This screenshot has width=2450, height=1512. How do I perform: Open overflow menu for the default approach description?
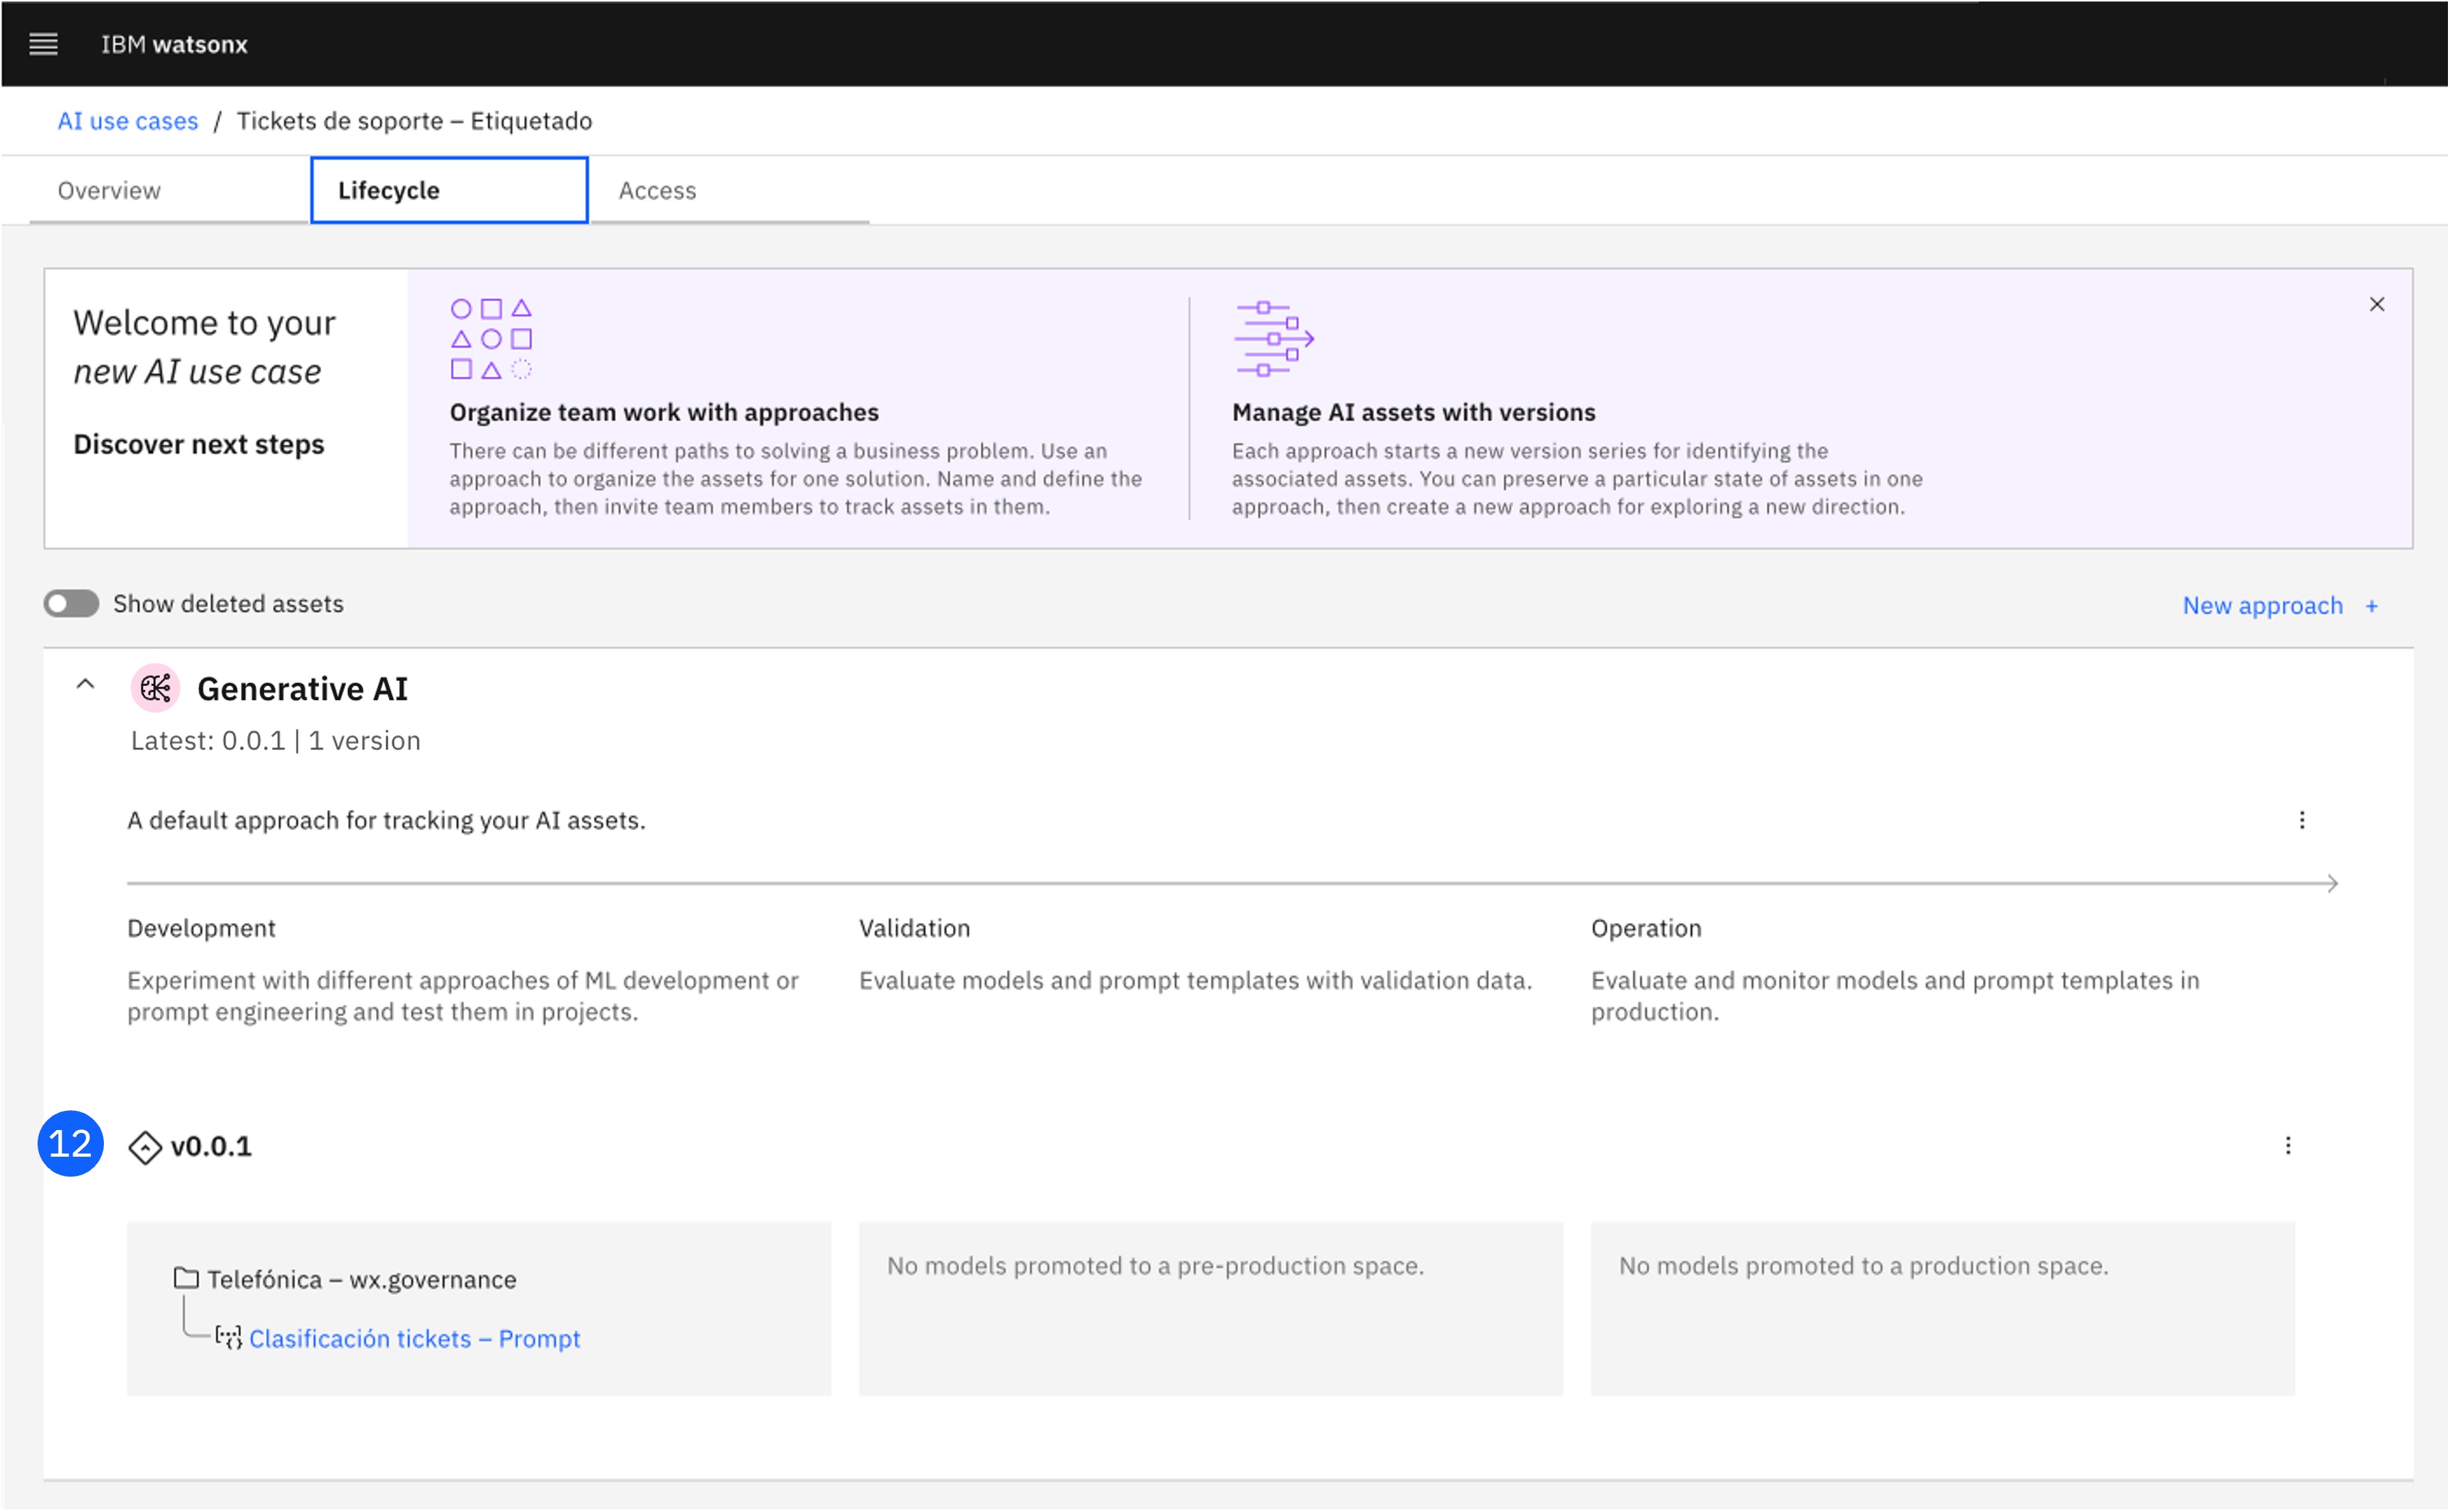[x=2302, y=820]
